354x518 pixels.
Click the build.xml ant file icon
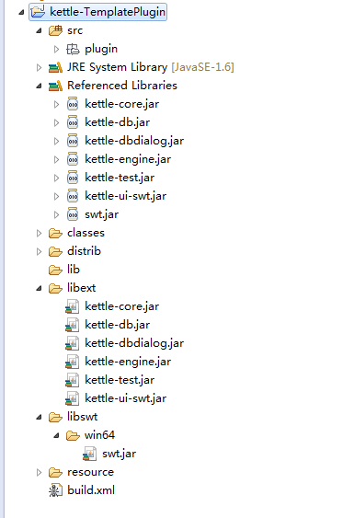(x=55, y=490)
